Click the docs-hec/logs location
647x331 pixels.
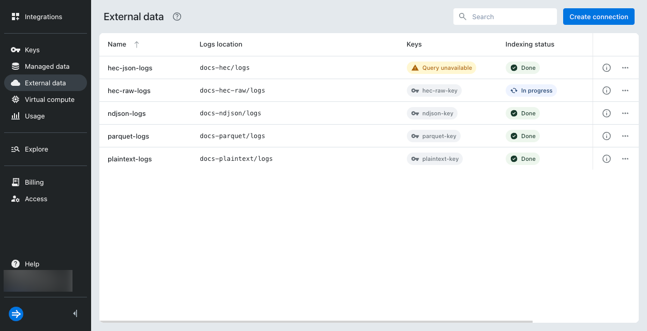(225, 68)
